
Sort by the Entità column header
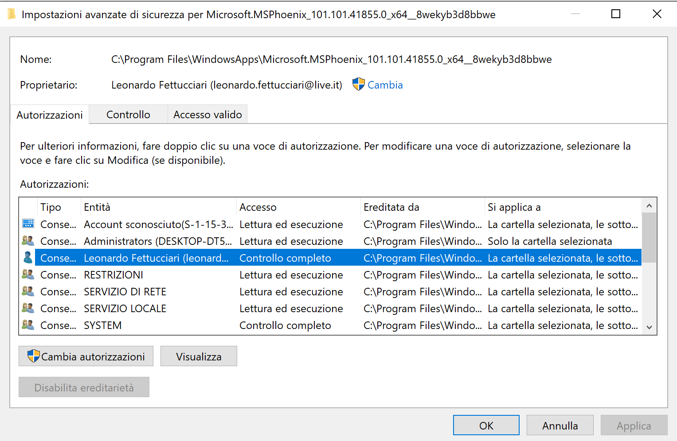159,207
